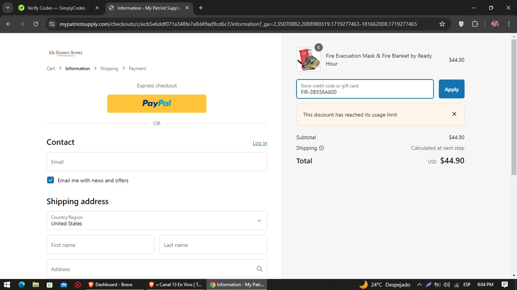This screenshot has width=517, height=290.
Task: Open the tab search dropdown arrow
Action: (x=8, y=8)
